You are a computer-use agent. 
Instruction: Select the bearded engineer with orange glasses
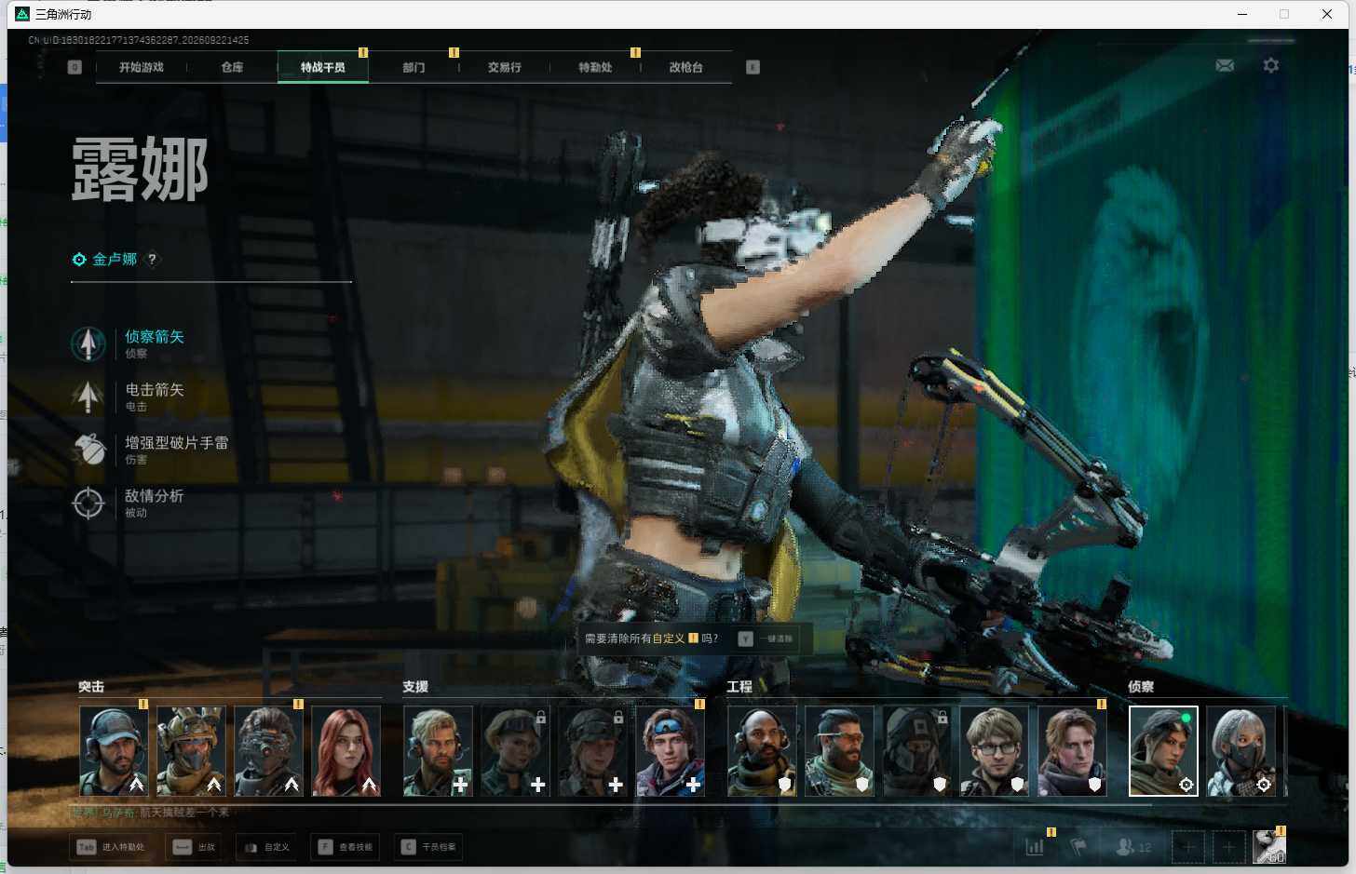click(839, 751)
